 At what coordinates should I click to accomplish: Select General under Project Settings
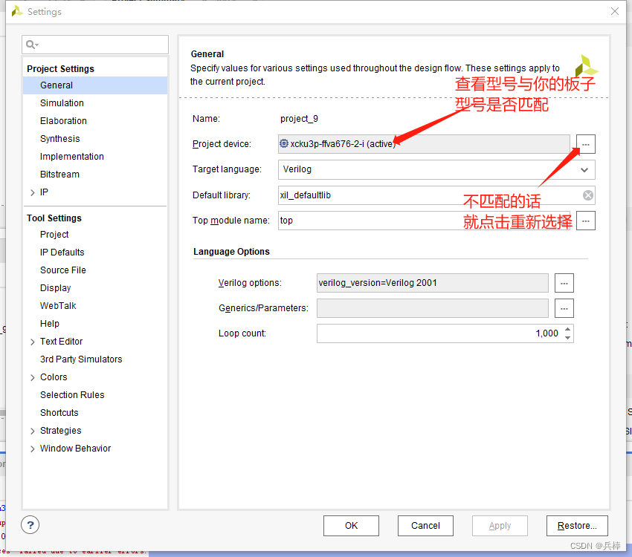95,85
